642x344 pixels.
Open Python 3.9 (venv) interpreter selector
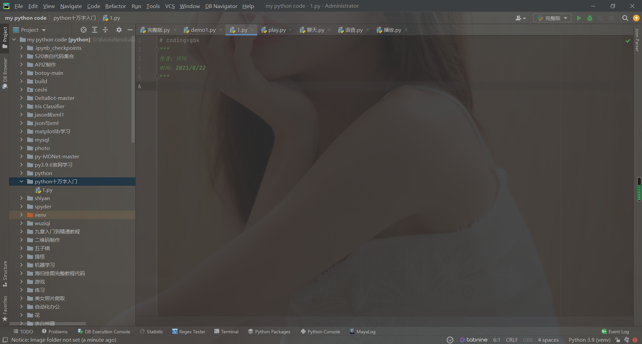point(589,340)
